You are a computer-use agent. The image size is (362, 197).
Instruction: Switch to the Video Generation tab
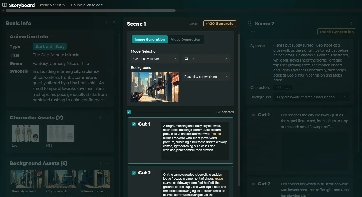pos(185,39)
